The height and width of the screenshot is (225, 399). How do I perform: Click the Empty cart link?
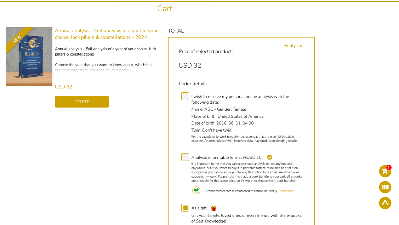(293, 46)
